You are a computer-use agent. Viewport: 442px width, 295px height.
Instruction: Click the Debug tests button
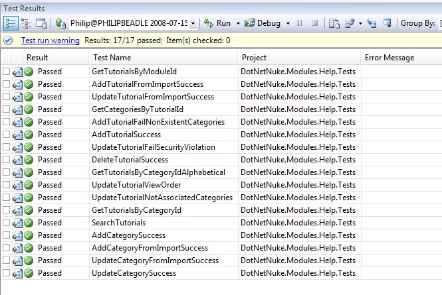(263, 23)
